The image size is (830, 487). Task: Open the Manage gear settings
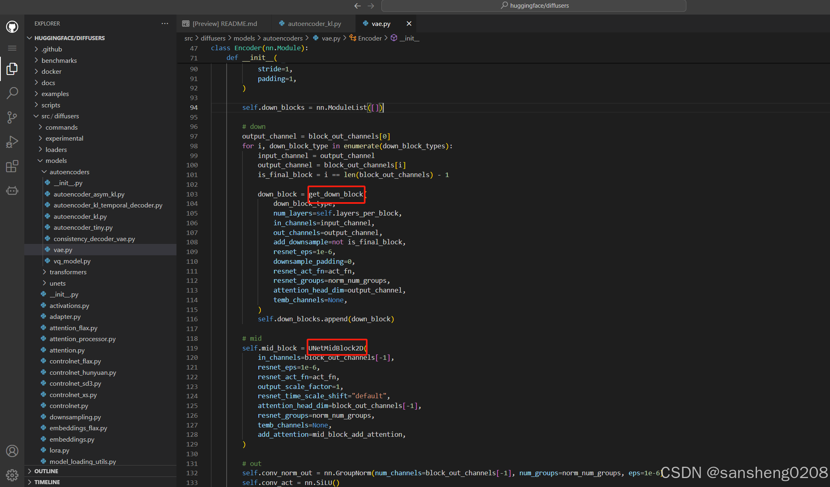(x=12, y=474)
